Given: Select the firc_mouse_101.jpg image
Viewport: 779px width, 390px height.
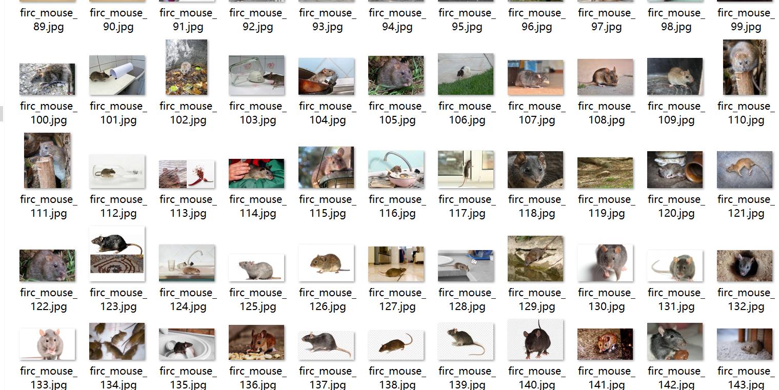Looking at the screenshot, I should click(x=117, y=75).
